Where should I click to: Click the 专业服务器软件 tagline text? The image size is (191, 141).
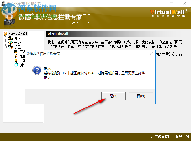(x=168, y=16)
